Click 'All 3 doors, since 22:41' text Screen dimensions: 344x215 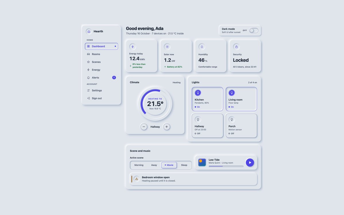[245, 67]
